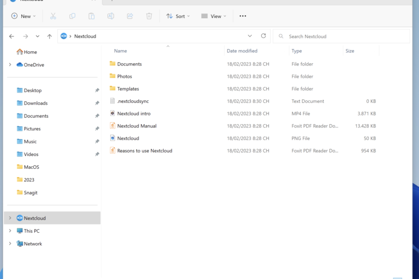
Task: Go forward with the right arrow
Action: 26,37
